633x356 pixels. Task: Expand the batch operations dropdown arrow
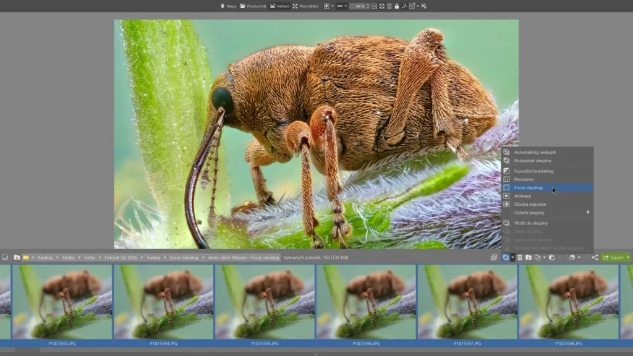click(579, 258)
